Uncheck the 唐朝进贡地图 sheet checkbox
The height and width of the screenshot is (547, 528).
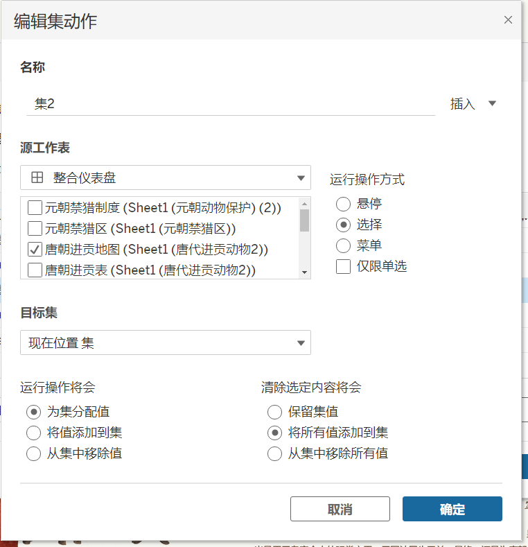pyautogui.click(x=35, y=249)
